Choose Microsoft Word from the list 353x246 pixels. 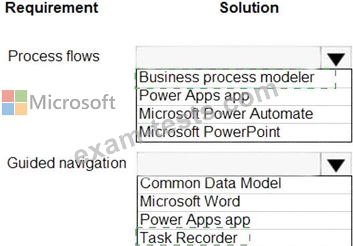[190, 201]
